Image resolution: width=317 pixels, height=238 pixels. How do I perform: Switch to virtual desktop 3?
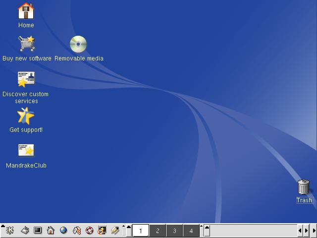[x=174, y=231]
